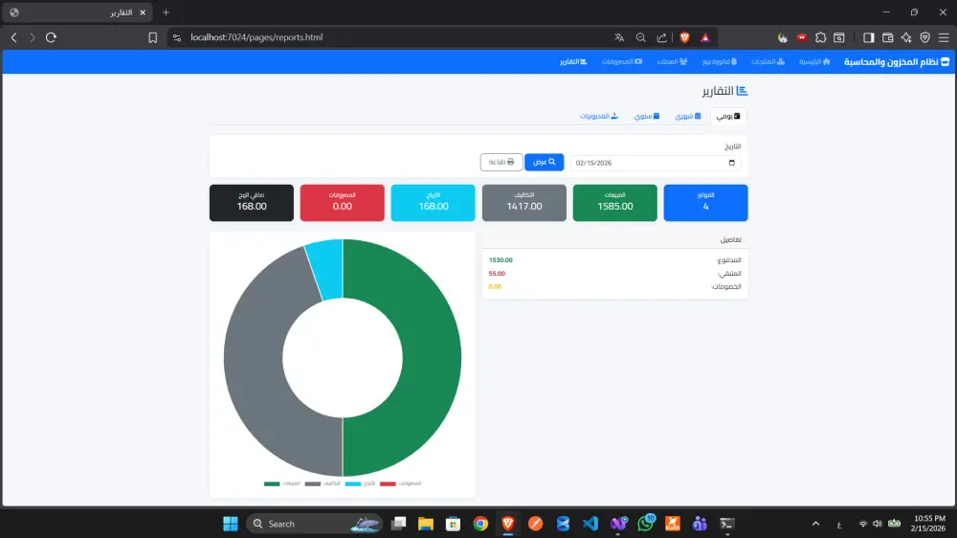957x538 pixels.
Task: Click the green sales slice of the donut chart
Action: [431, 360]
